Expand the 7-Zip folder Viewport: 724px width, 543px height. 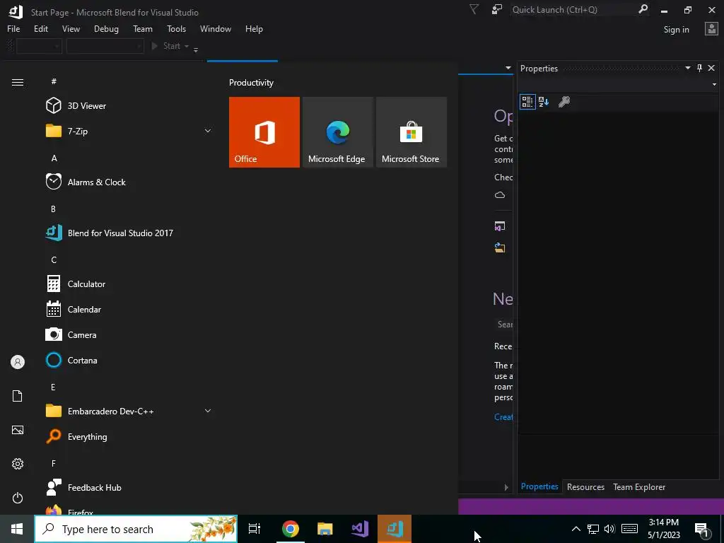tap(208, 131)
